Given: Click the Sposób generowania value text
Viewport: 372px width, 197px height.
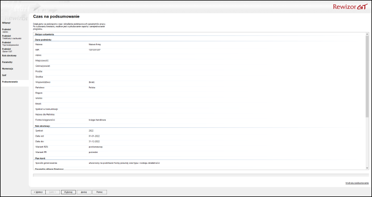Looking at the screenshot, I should pyautogui.click(x=124, y=163).
